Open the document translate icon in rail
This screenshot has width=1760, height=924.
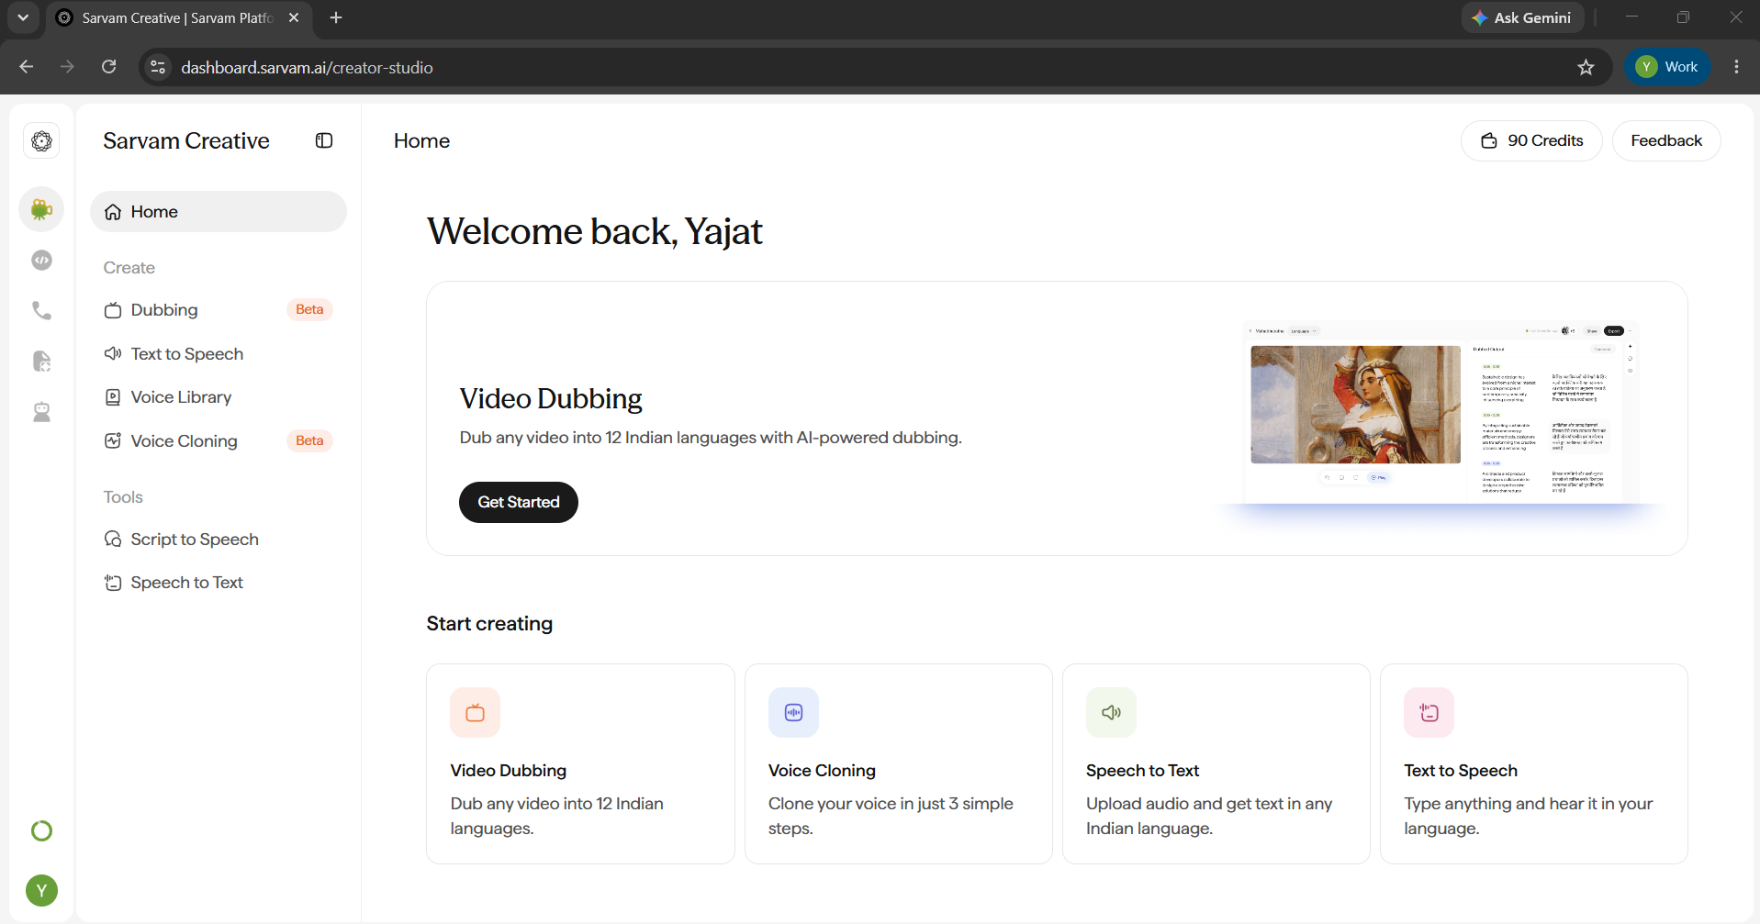pyautogui.click(x=41, y=362)
